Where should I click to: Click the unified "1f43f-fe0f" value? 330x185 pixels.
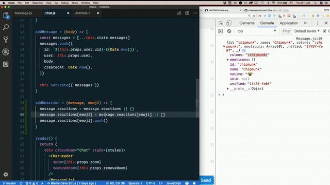[x=259, y=84]
